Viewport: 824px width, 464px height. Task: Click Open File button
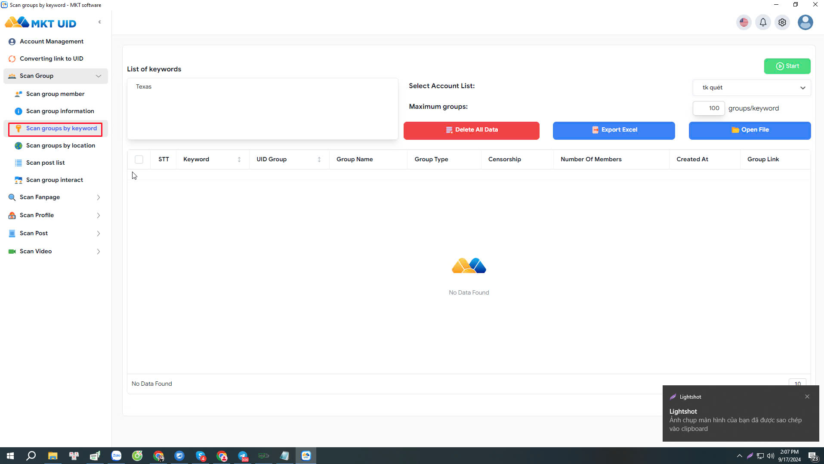click(x=750, y=130)
